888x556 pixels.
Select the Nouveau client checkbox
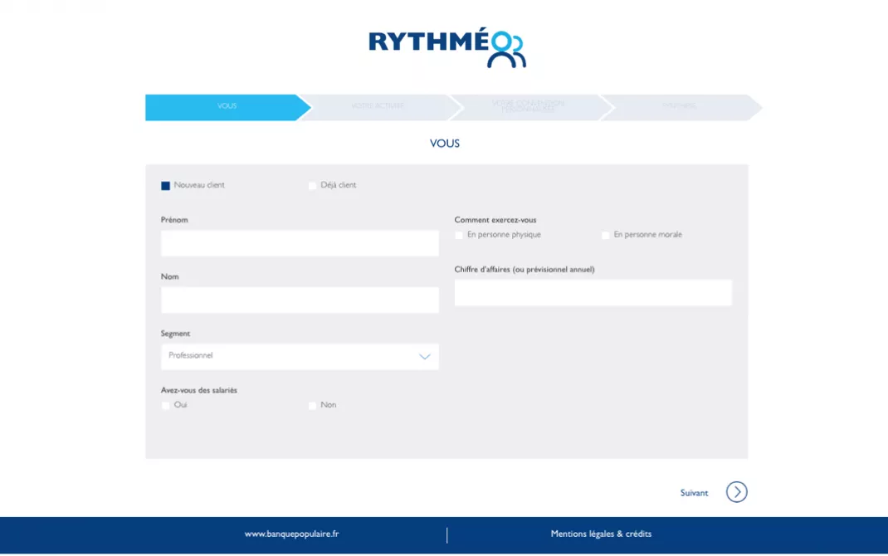(x=165, y=186)
